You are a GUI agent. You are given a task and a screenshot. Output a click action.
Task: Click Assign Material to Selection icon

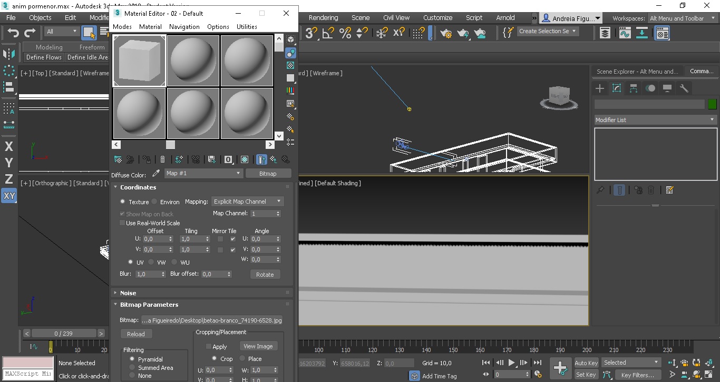pos(147,159)
